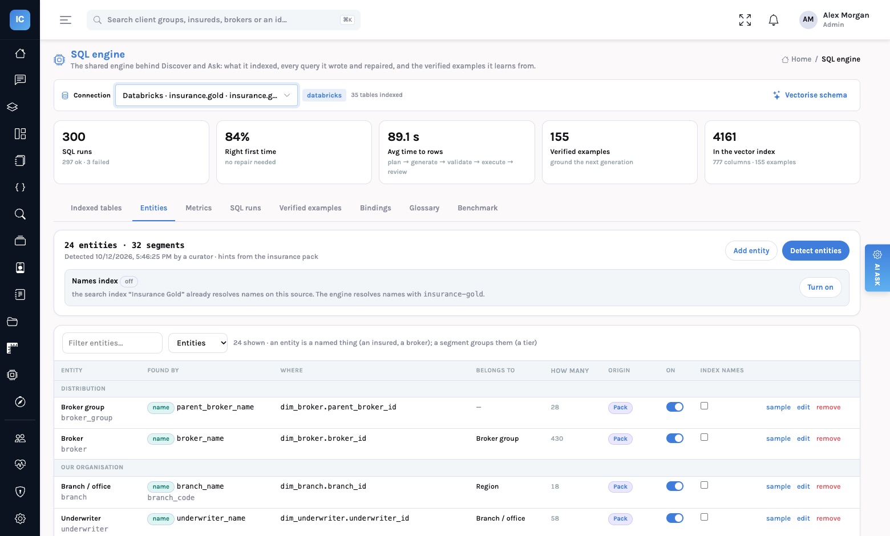Open the heartbeat health sidebar icon
Screen dimensions: 890x536
tap(20, 465)
